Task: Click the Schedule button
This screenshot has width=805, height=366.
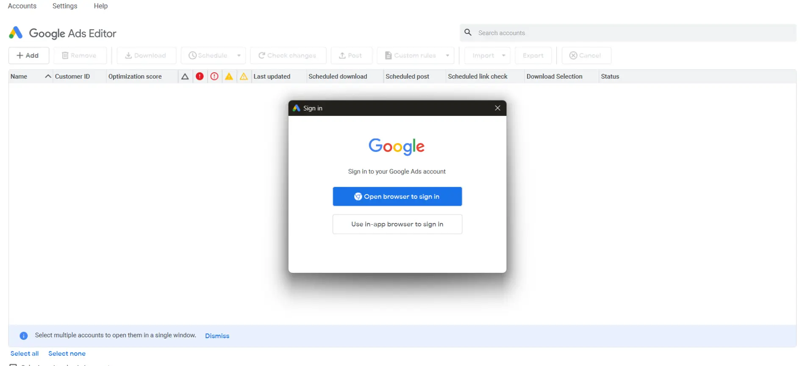Action: pyautogui.click(x=208, y=55)
